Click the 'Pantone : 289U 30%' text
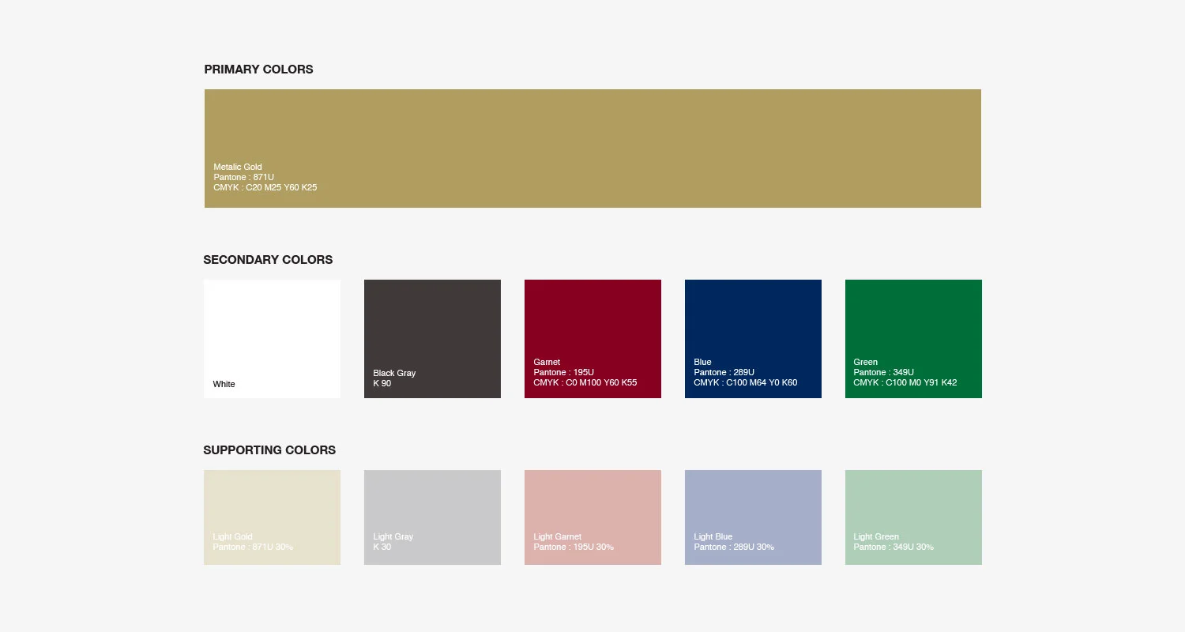The width and height of the screenshot is (1185, 632). 734,547
